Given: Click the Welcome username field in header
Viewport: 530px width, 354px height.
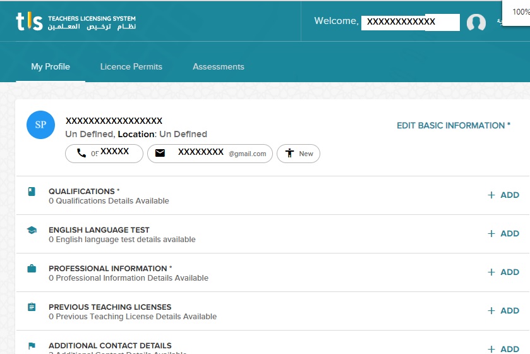Looking at the screenshot, I should pyautogui.click(x=411, y=22).
